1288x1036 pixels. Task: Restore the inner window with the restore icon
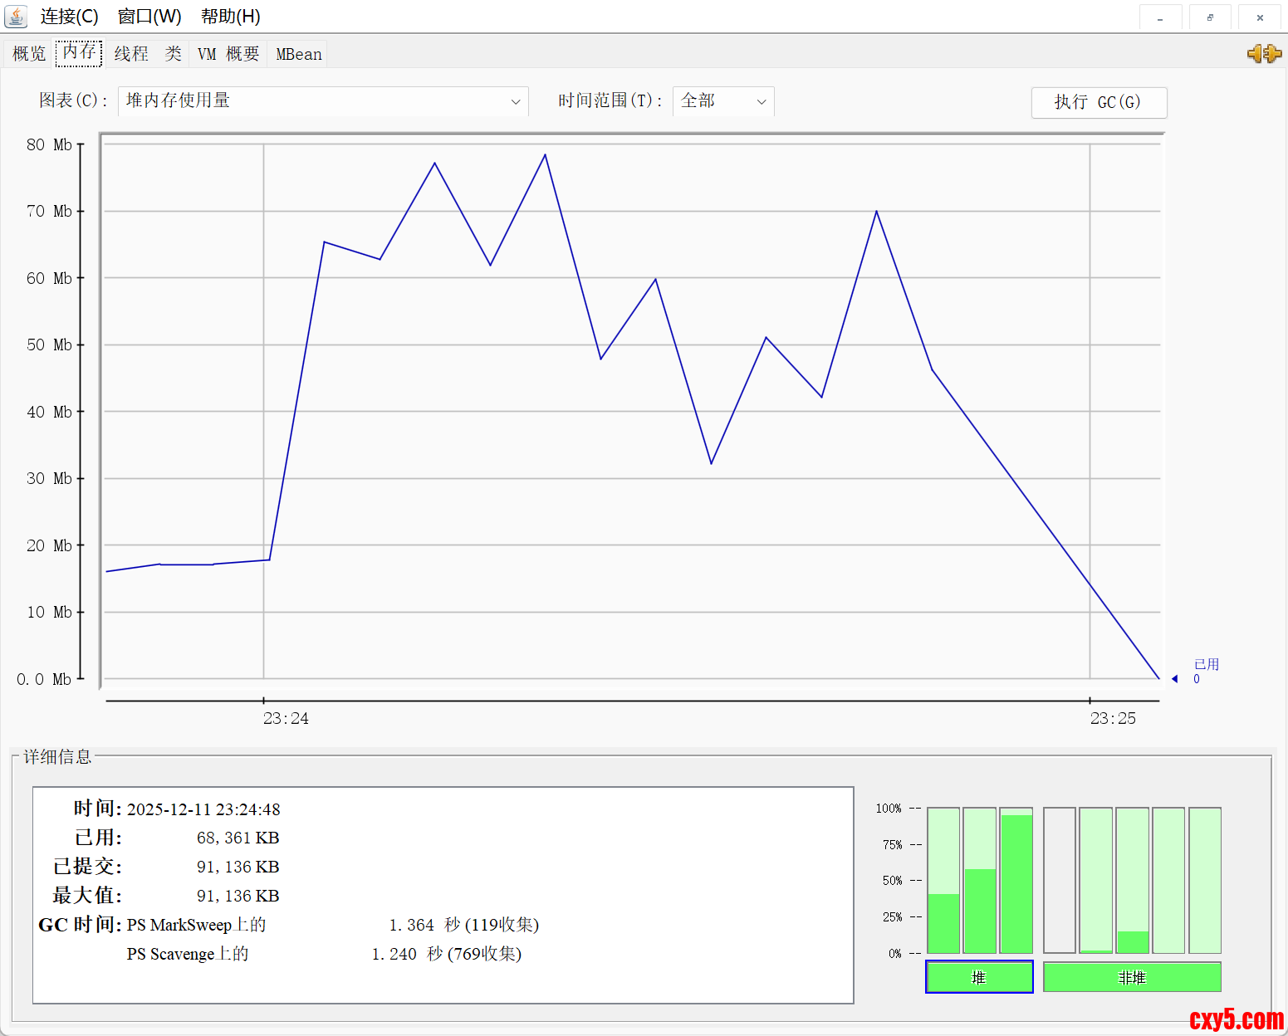pos(1210,17)
